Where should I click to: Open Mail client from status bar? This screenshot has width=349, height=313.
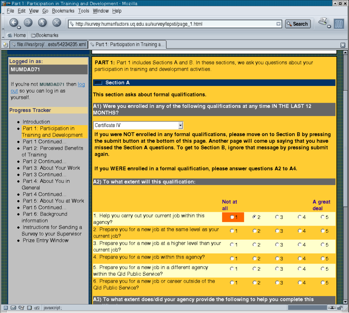[13, 308]
